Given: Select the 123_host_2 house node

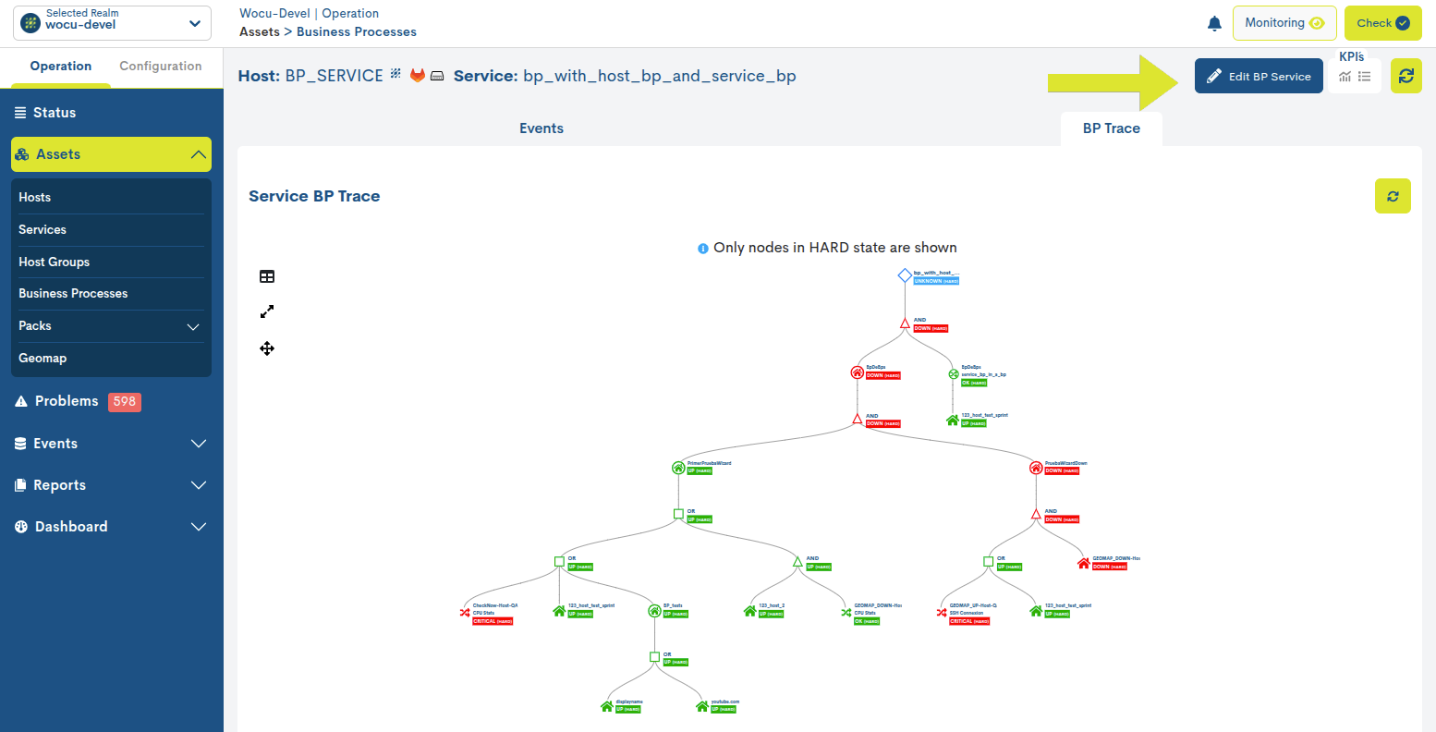Looking at the screenshot, I should click(750, 611).
